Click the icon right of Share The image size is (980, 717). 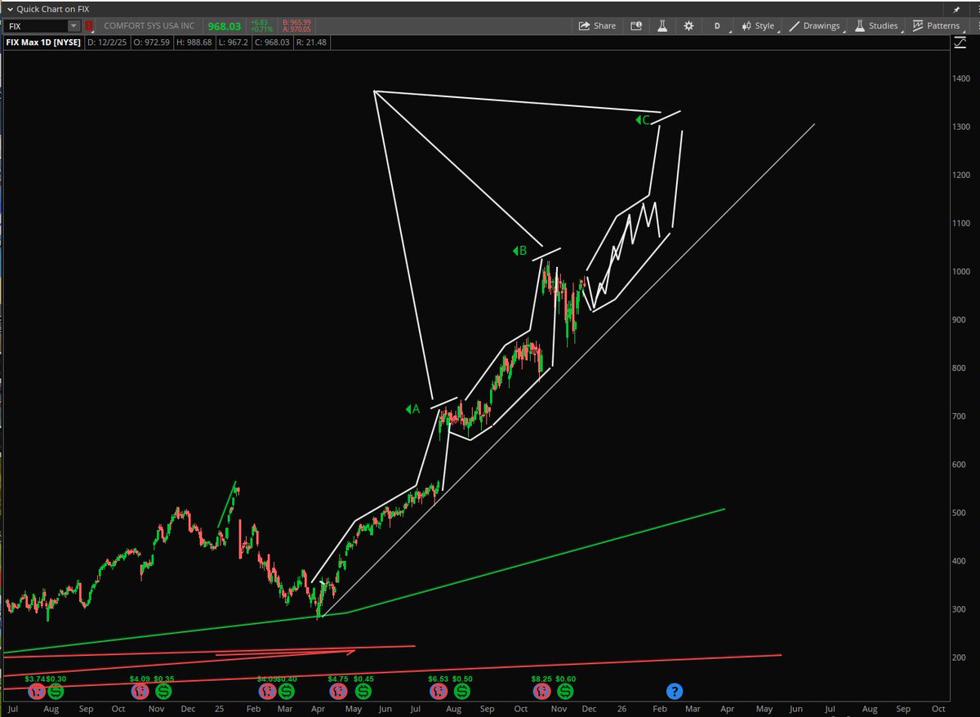(636, 25)
